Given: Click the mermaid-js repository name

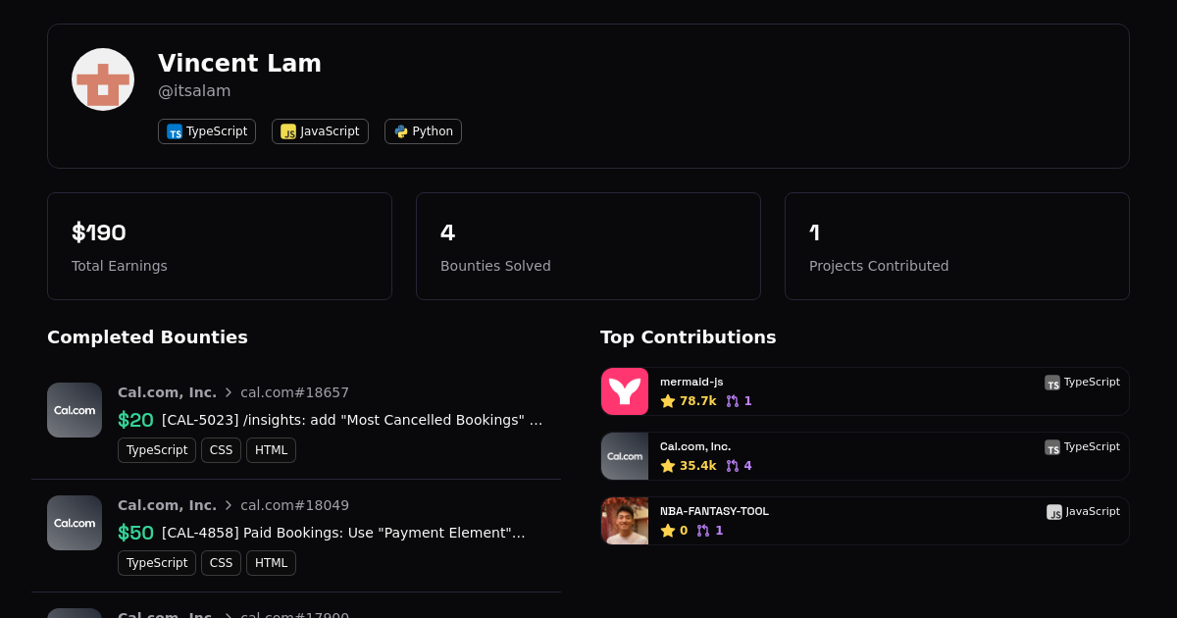Looking at the screenshot, I should pyautogui.click(x=691, y=382).
